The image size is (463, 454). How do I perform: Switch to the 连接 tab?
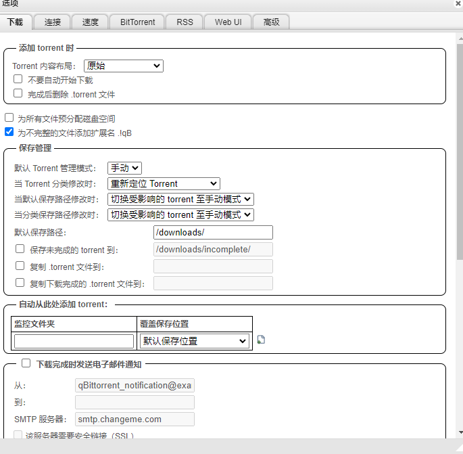pyautogui.click(x=52, y=22)
